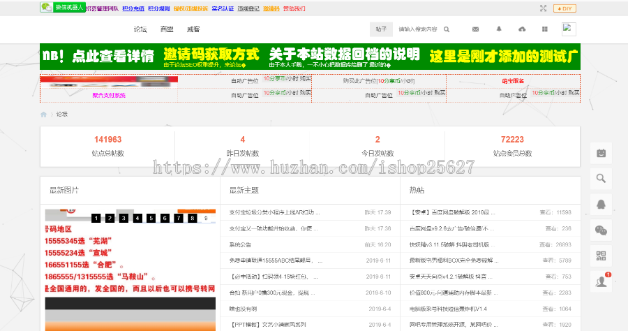Open the mail messages icon
Image resolution: width=628 pixels, height=331 pixels.
(475, 29)
